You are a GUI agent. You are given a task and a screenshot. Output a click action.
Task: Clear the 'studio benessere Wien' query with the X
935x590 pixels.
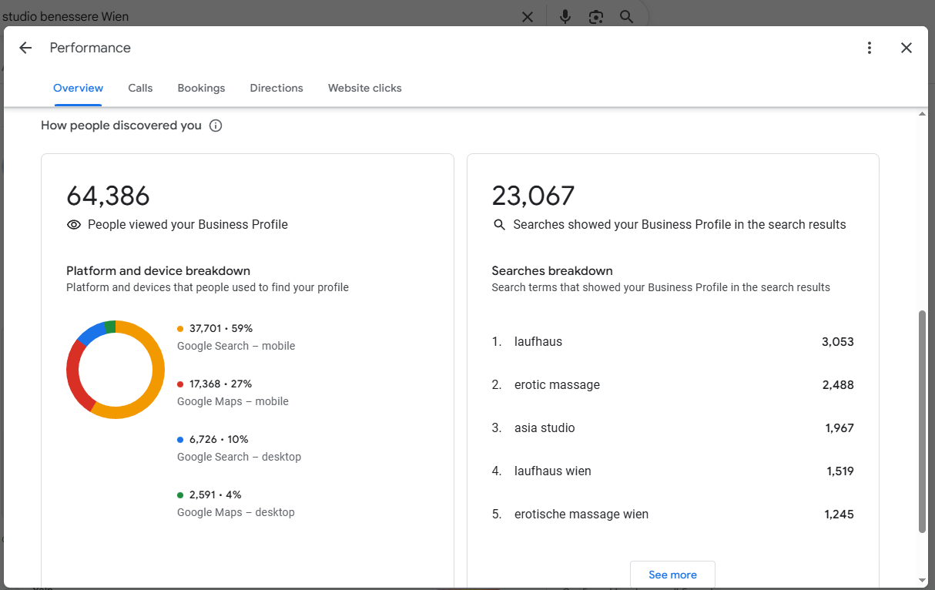pyautogui.click(x=528, y=16)
